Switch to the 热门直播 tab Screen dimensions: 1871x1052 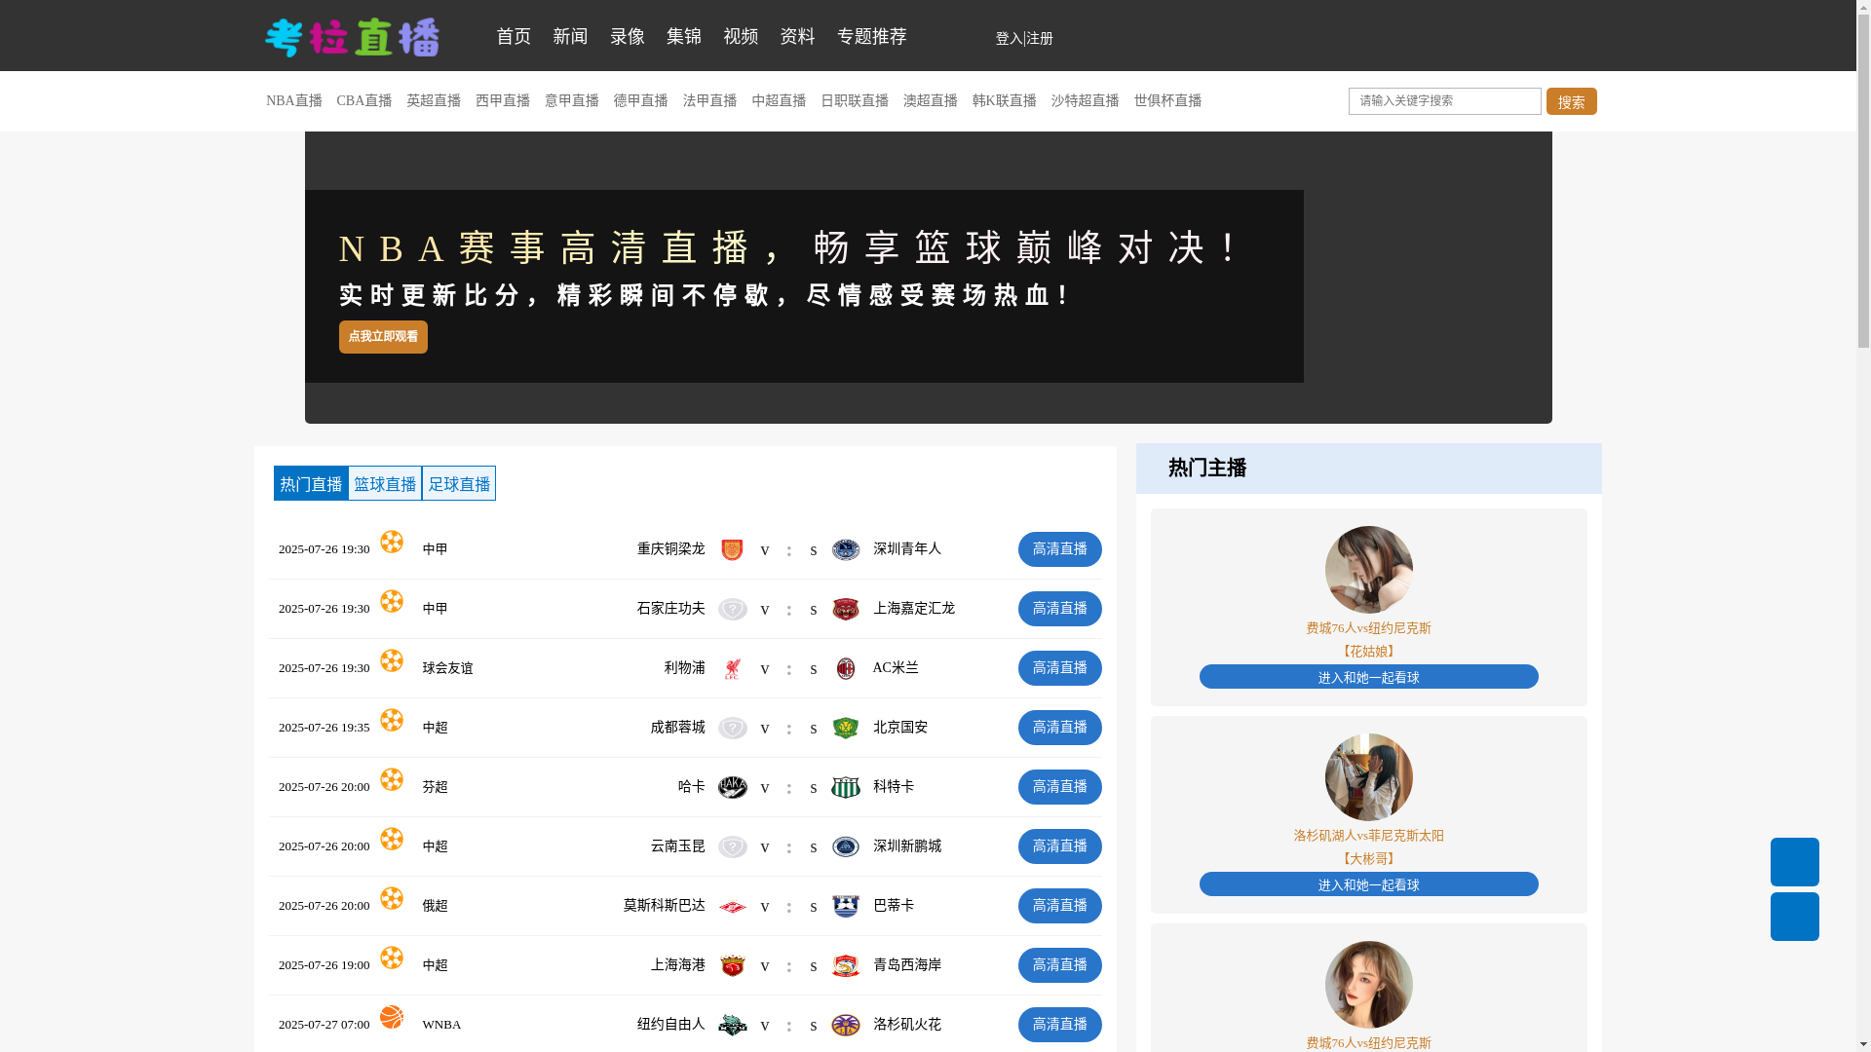point(311,483)
